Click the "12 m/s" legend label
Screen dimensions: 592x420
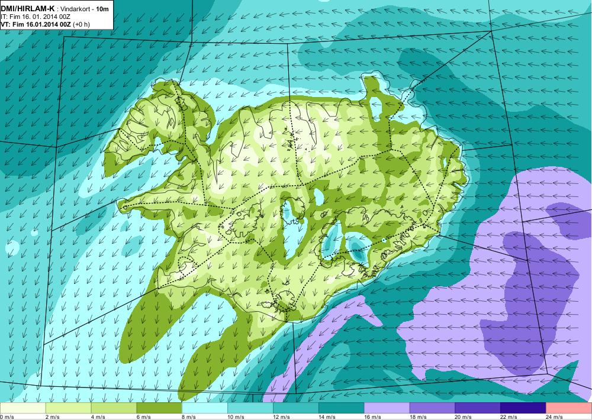[282, 417]
